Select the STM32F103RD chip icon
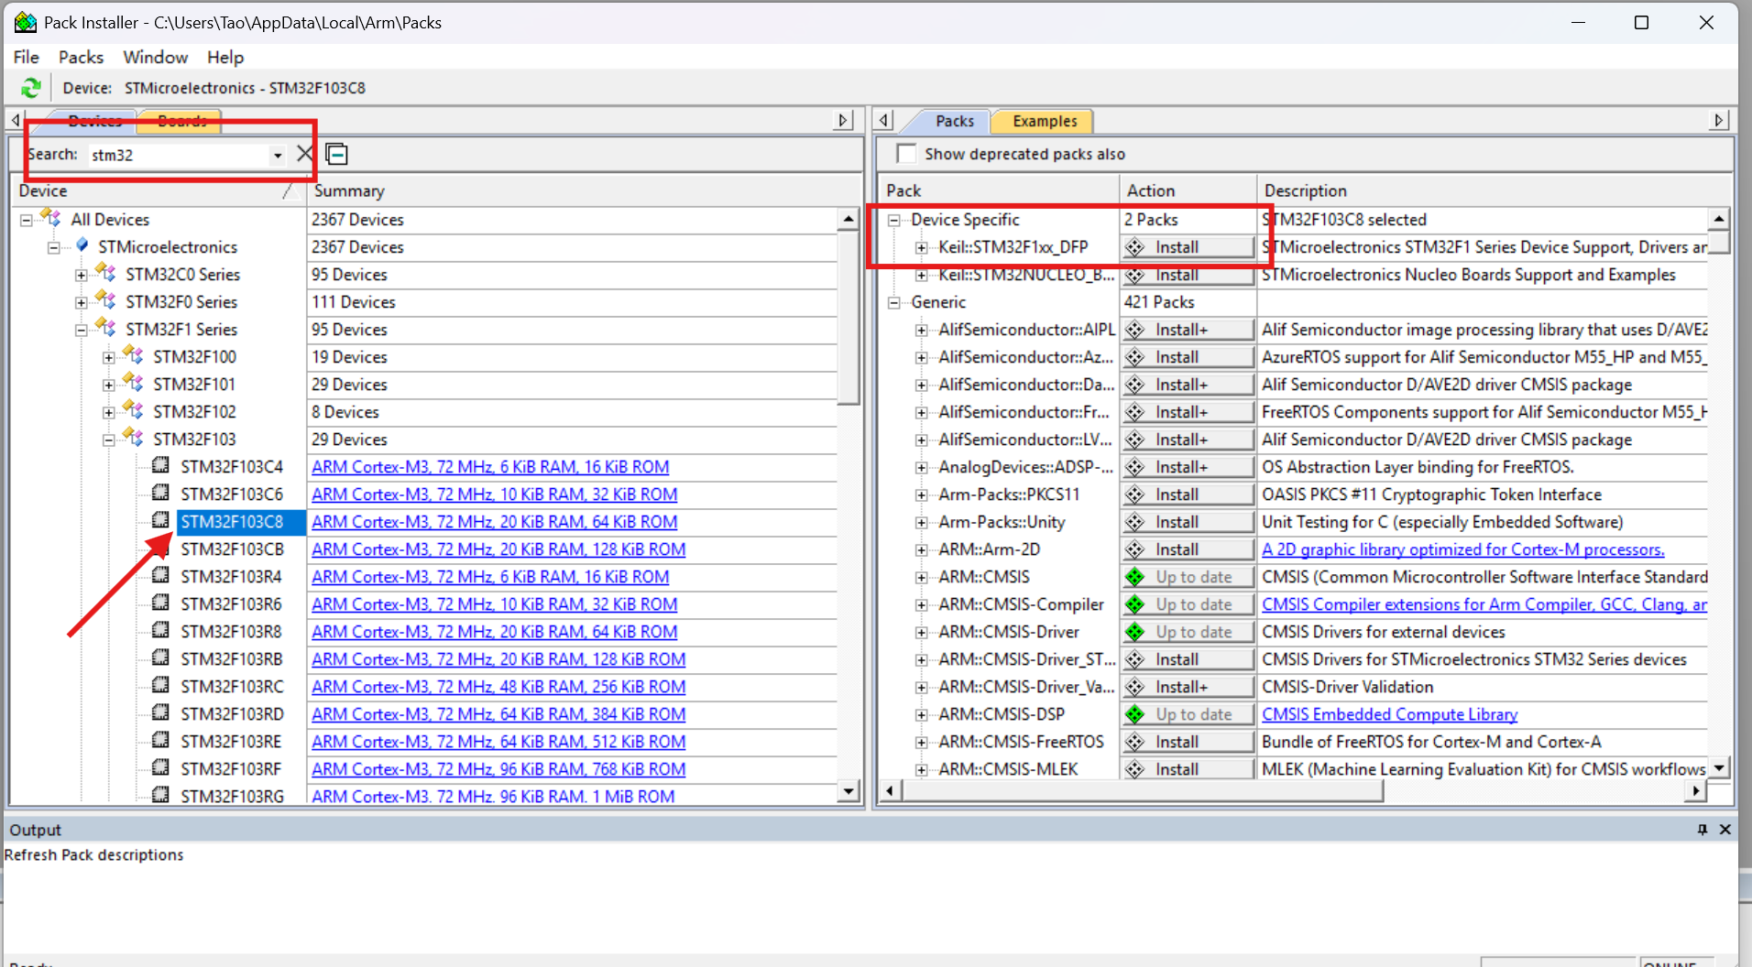Image resolution: width=1752 pixels, height=967 pixels. pos(160,712)
